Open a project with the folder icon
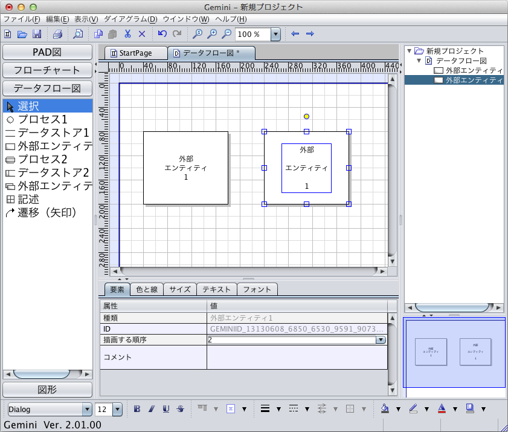508x432 pixels. (22, 34)
